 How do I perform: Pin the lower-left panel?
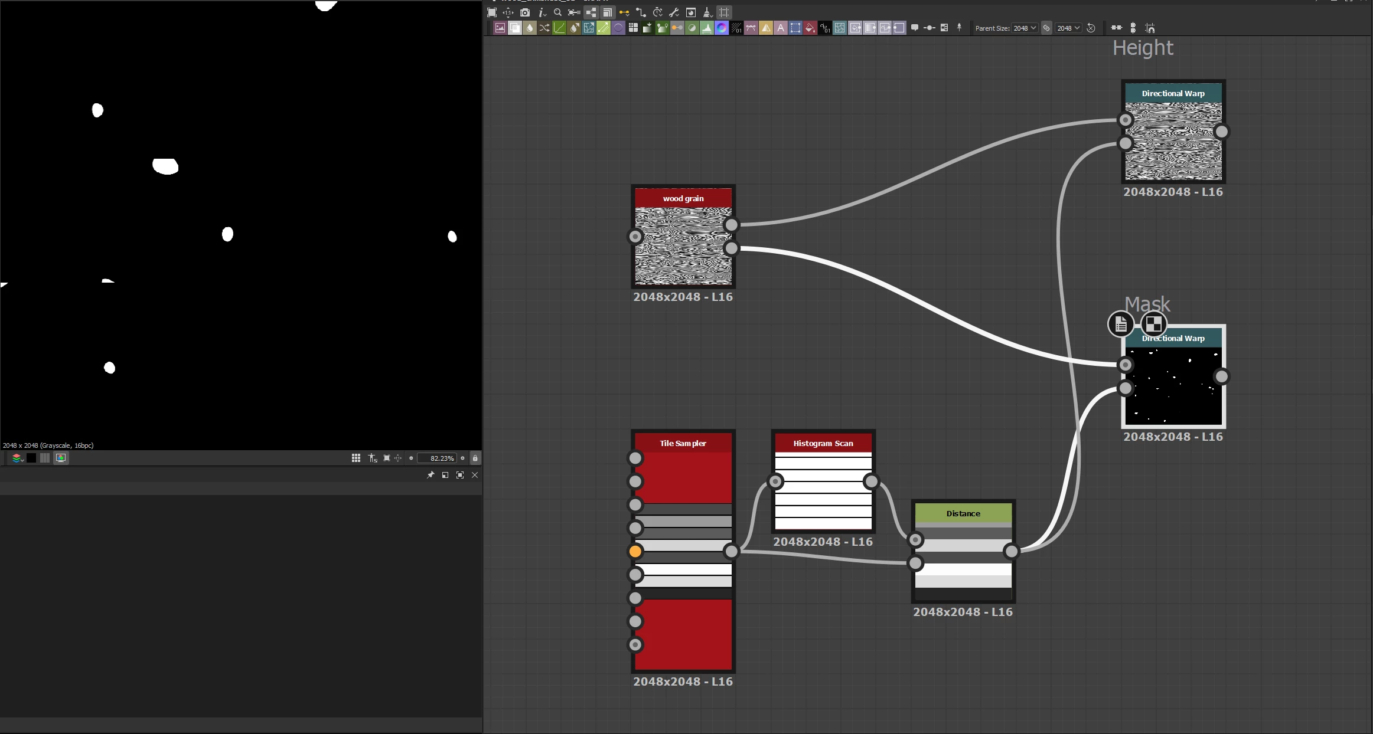(431, 475)
